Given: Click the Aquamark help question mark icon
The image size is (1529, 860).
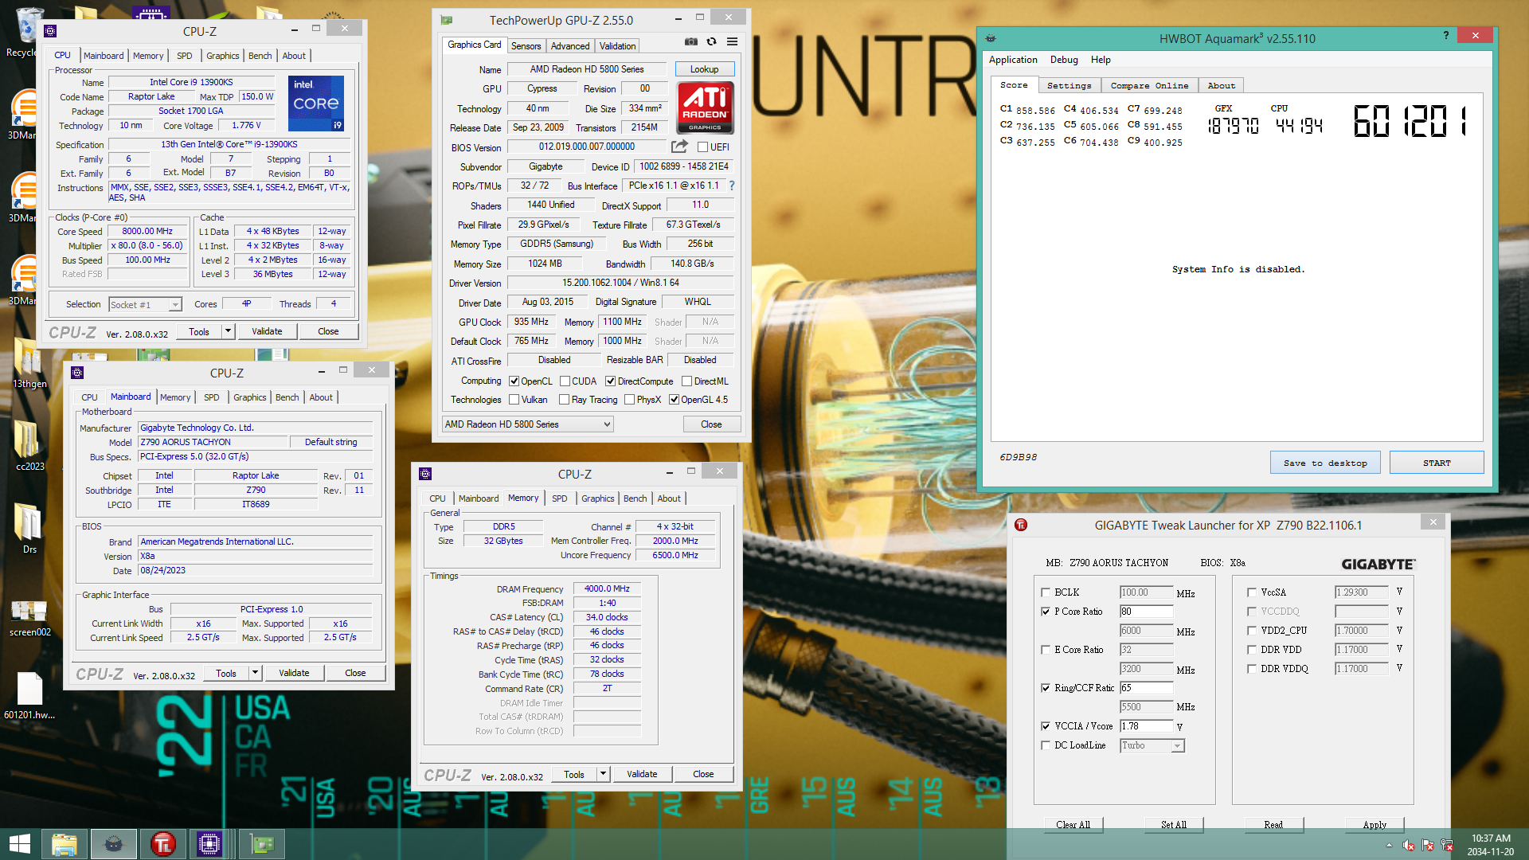Looking at the screenshot, I should [1445, 36].
